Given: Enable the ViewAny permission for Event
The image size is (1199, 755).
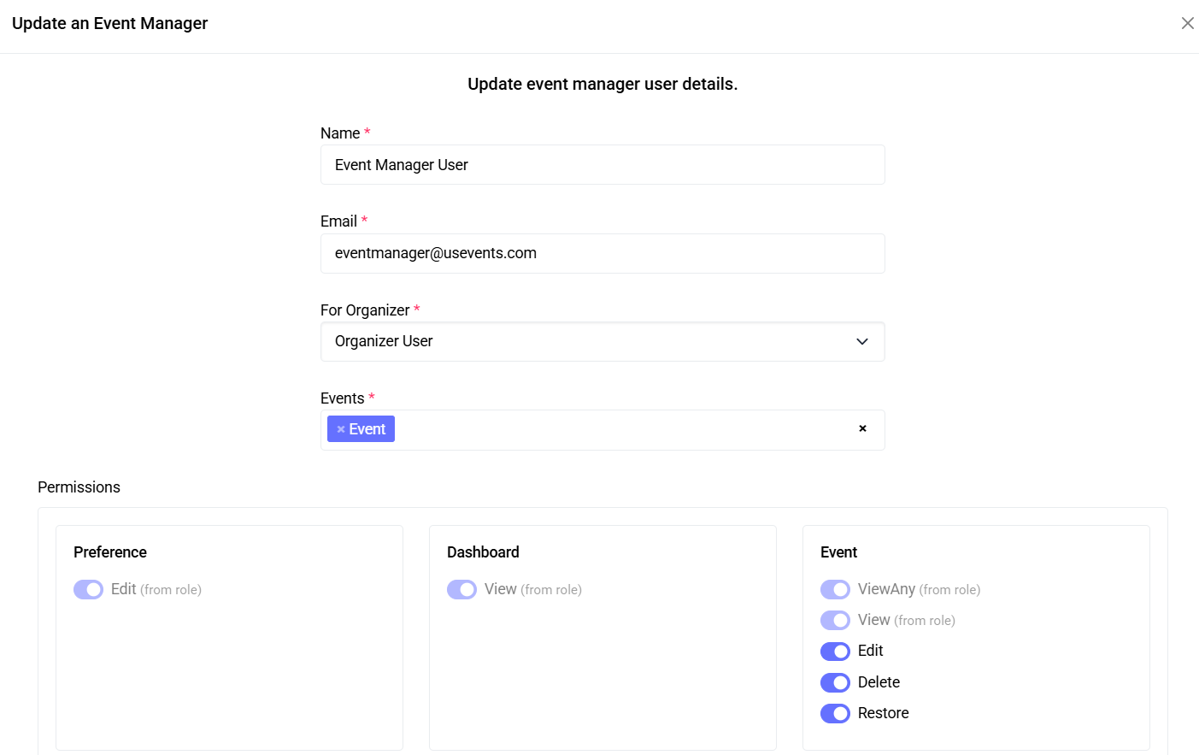Looking at the screenshot, I should 835,589.
